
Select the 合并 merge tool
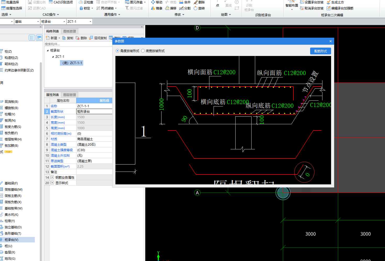pyautogui.click(x=185, y=2)
